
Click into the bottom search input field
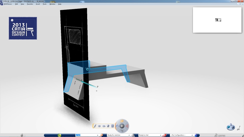tap(86, 135)
